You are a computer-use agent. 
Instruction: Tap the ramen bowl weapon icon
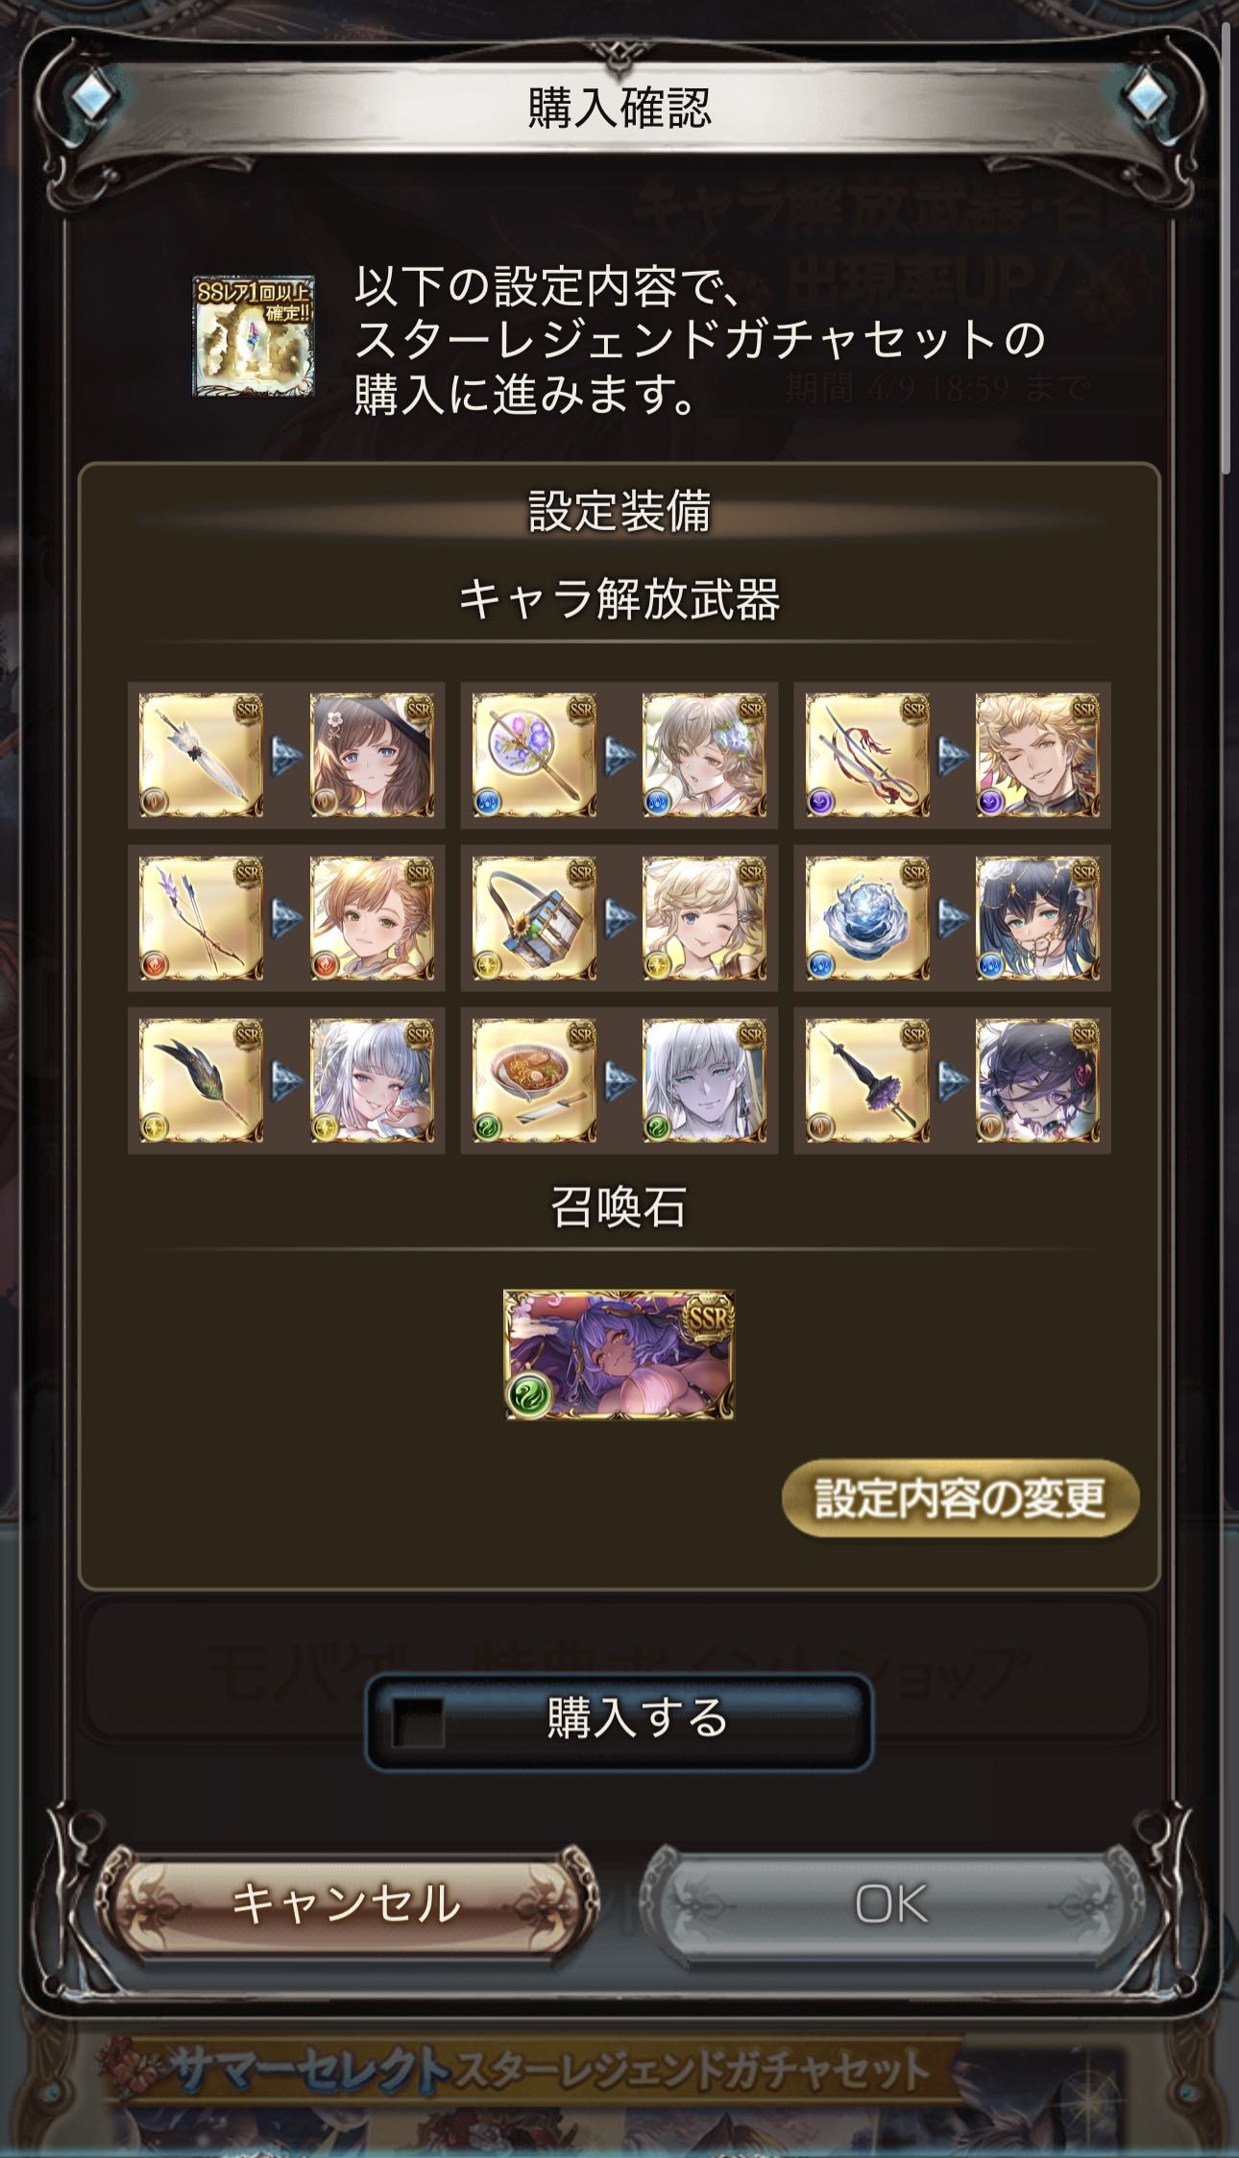pos(534,1080)
